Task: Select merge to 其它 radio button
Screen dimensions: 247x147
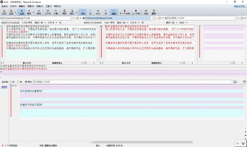Action: click(26, 82)
